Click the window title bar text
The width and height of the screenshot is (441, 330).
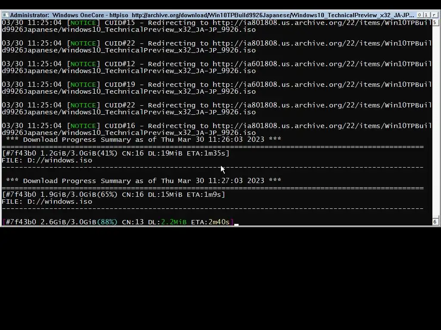[x=212, y=15]
